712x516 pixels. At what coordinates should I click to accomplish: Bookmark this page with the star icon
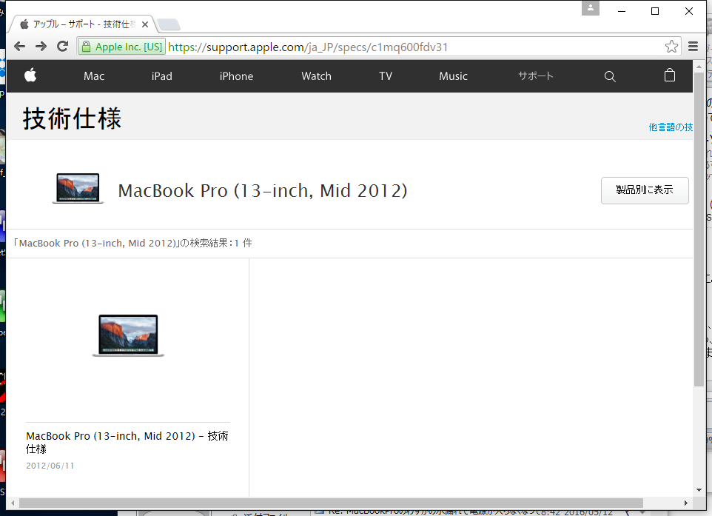pos(671,47)
